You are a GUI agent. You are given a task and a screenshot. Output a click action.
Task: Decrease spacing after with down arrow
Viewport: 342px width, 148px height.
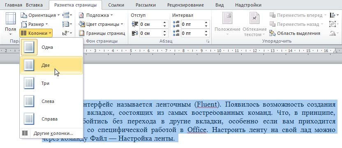coord(206,35)
